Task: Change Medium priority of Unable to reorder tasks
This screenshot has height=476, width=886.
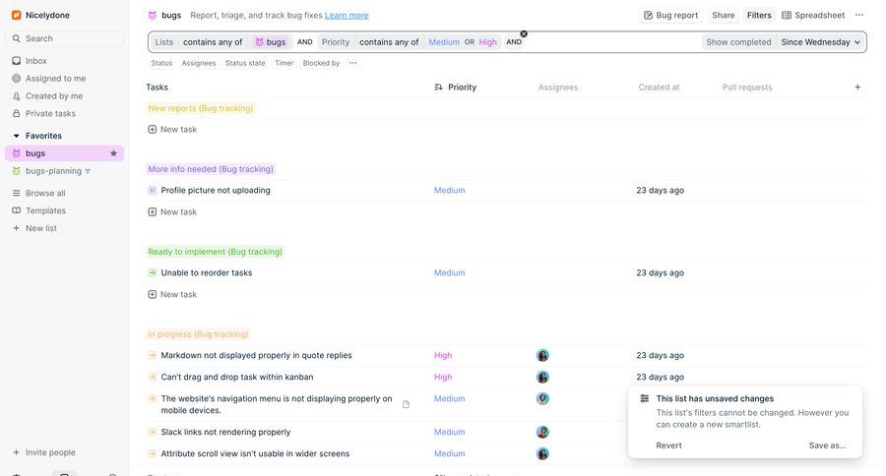Action: coord(449,272)
